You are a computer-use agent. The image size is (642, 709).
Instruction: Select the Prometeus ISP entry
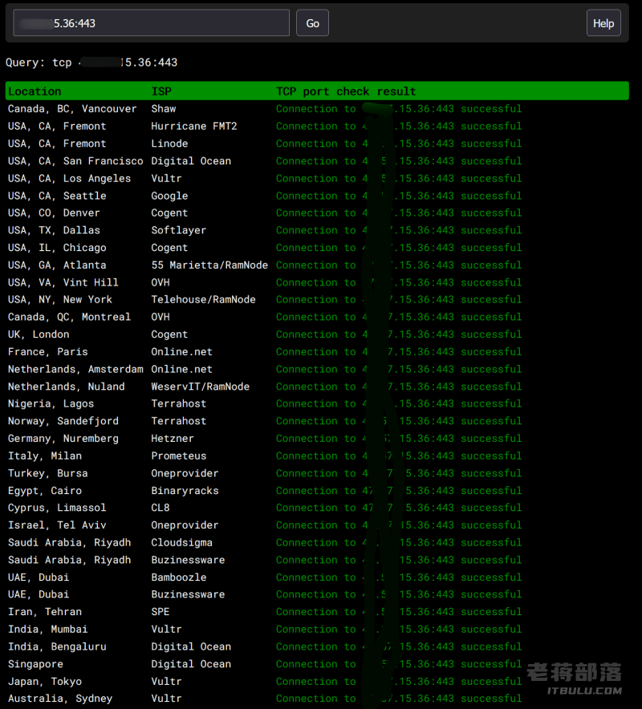click(x=178, y=456)
